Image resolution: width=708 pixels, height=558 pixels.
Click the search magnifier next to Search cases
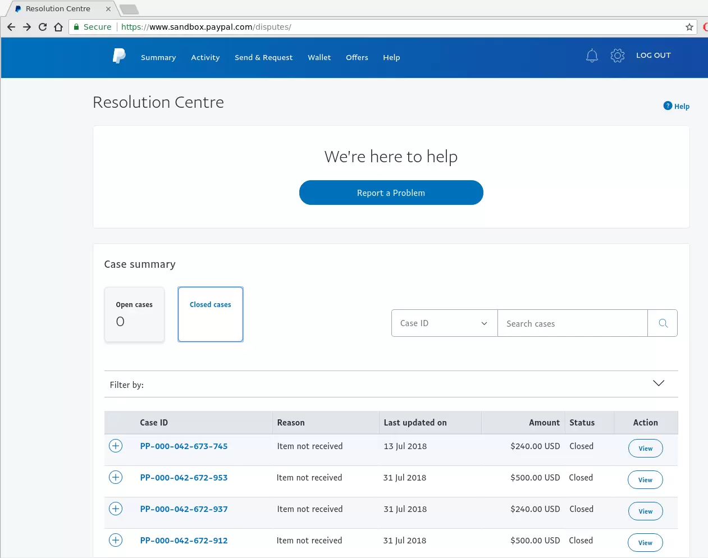point(663,323)
